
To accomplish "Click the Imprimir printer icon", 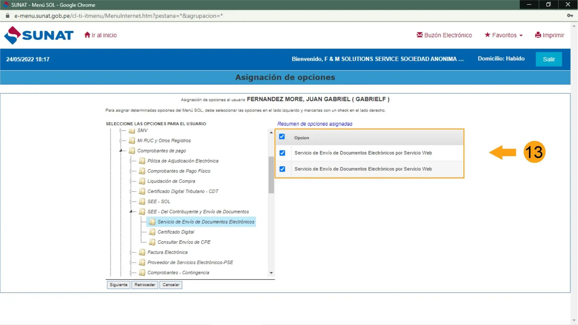I will (538, 35).
